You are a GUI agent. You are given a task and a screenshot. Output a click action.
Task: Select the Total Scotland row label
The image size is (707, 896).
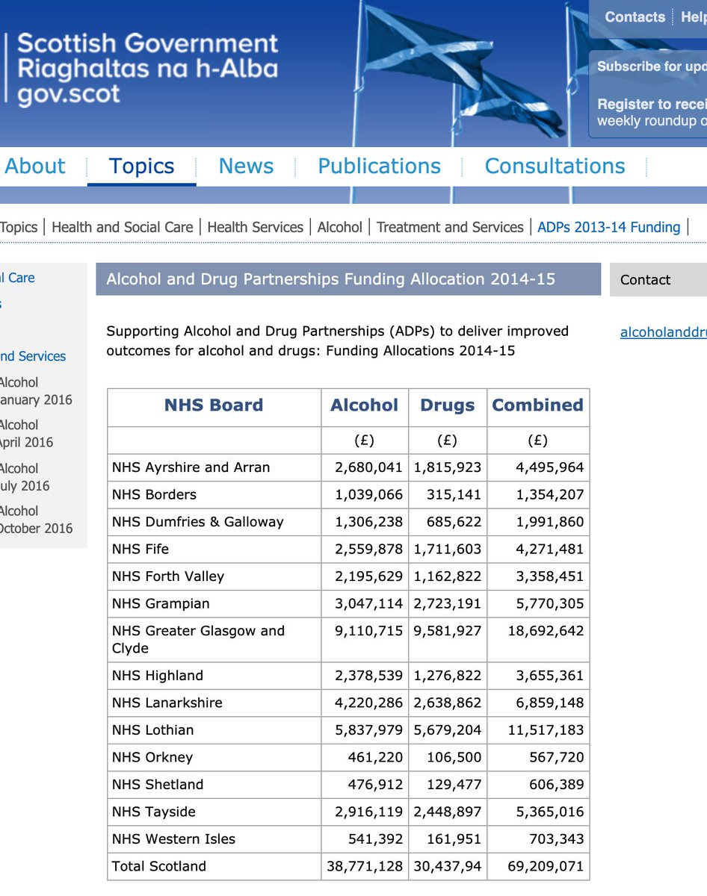coord(159,866)
